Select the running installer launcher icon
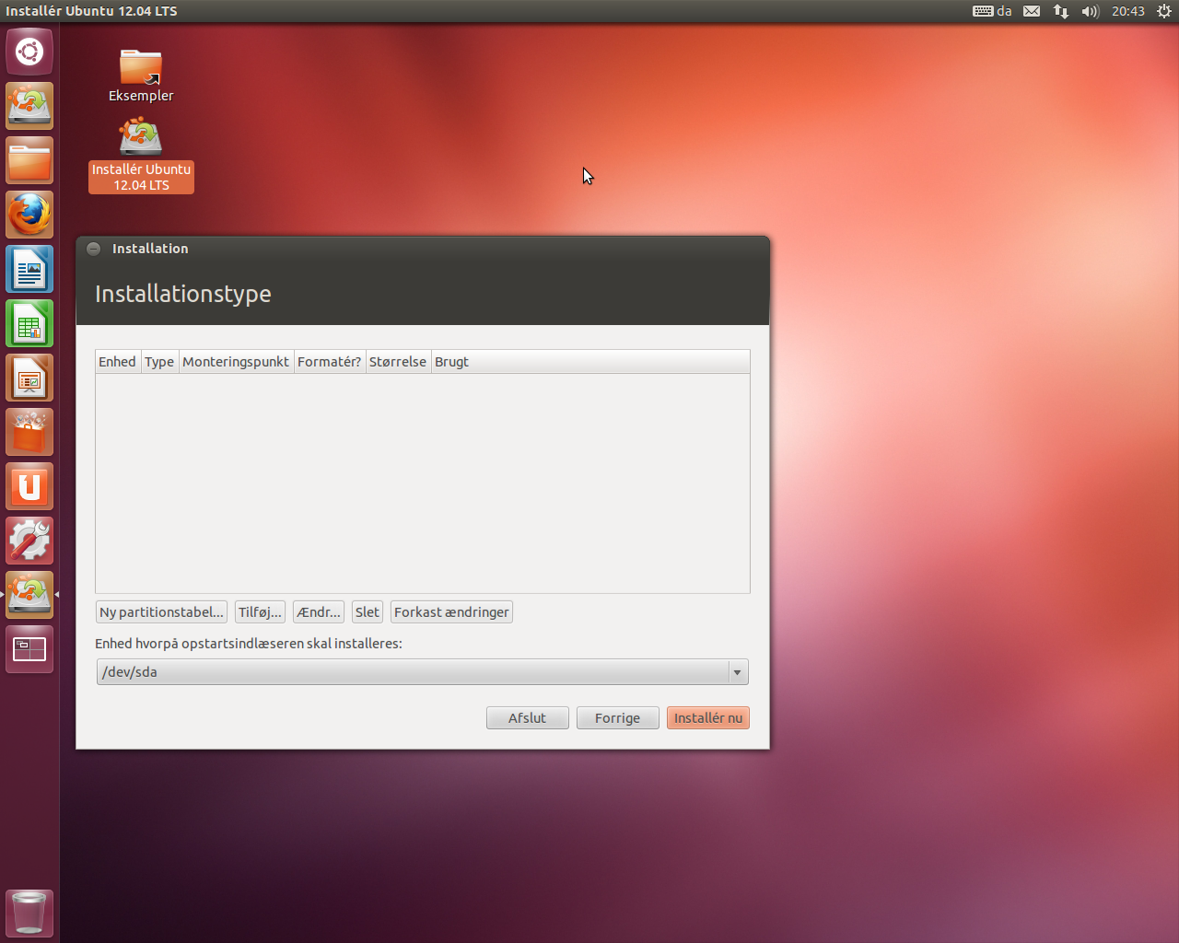1179x943 pixels. (29, 595)
